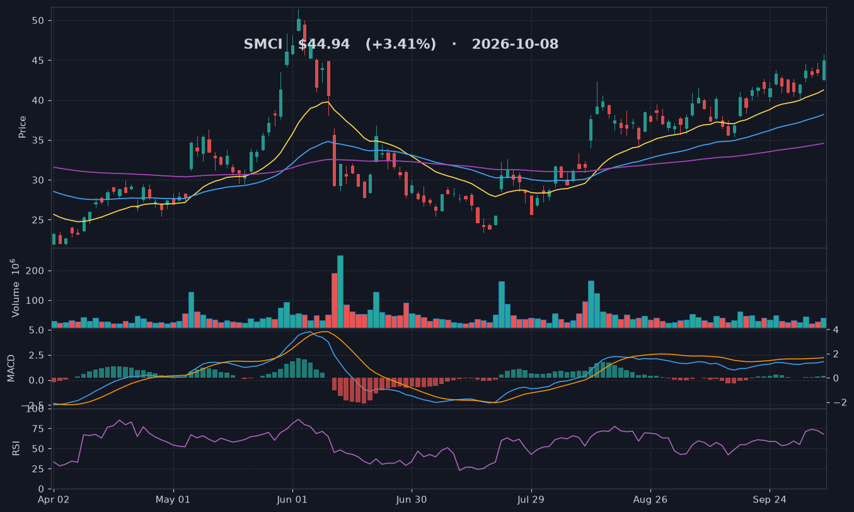
Task: Click the 'Sep 24' date tick label
Action: click(x=770, y=499)
